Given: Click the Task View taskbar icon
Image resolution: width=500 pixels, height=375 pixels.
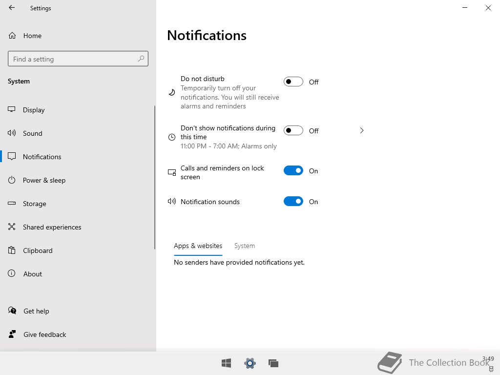Looking at the screenshot, I should point(273,363).
